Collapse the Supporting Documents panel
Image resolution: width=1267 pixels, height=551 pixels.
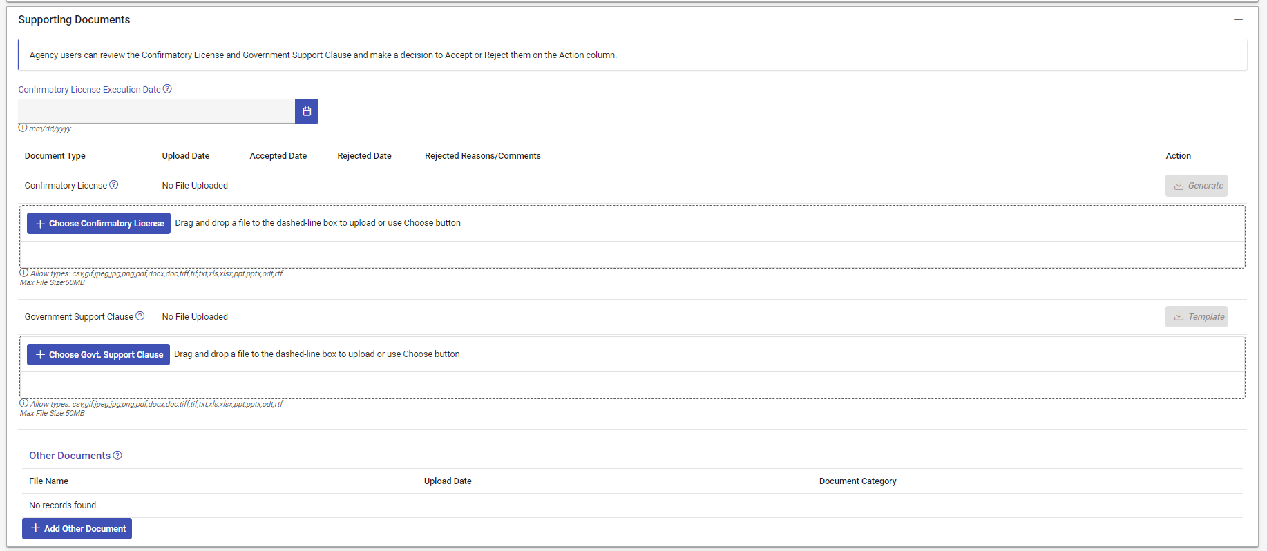(1238, 19)
